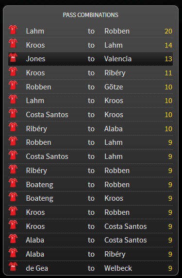This screenshot has height=278, width=182.
Task: Click the shirt icon beside Boateng to Robben
Action: coord(13,183)
